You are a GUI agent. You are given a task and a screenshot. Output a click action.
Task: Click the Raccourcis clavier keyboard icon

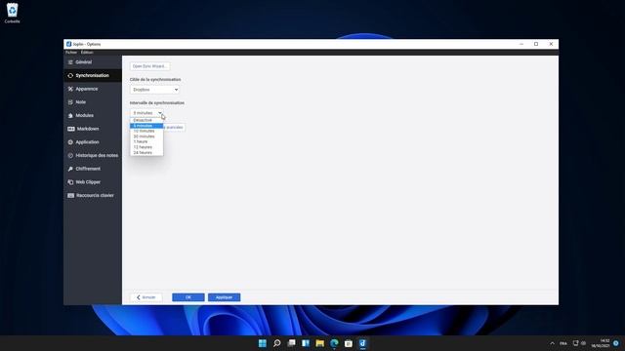(71, 195)
